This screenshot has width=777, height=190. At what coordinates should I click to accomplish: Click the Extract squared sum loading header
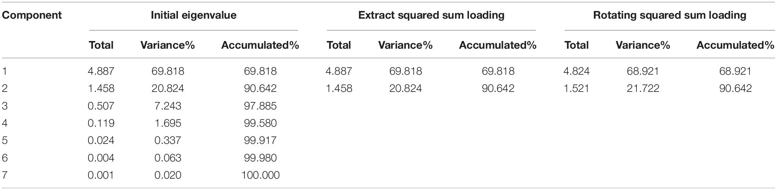[x=431, y=15]
